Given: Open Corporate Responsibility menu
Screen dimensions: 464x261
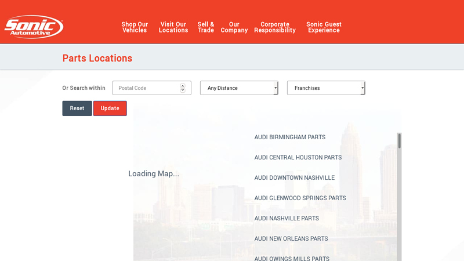Looking at the screenshot, I should pos(275,27).
